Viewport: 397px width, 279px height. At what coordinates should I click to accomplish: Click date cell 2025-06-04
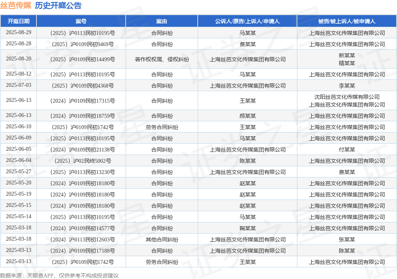[19, 160]
